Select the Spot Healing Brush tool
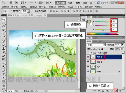126x93 pixels. point(4,41)
